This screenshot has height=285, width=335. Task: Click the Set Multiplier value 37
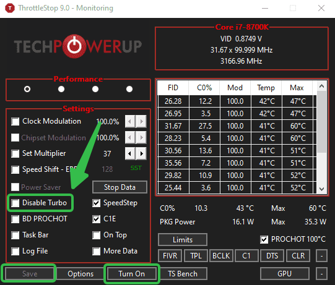[x=107, y=153]
